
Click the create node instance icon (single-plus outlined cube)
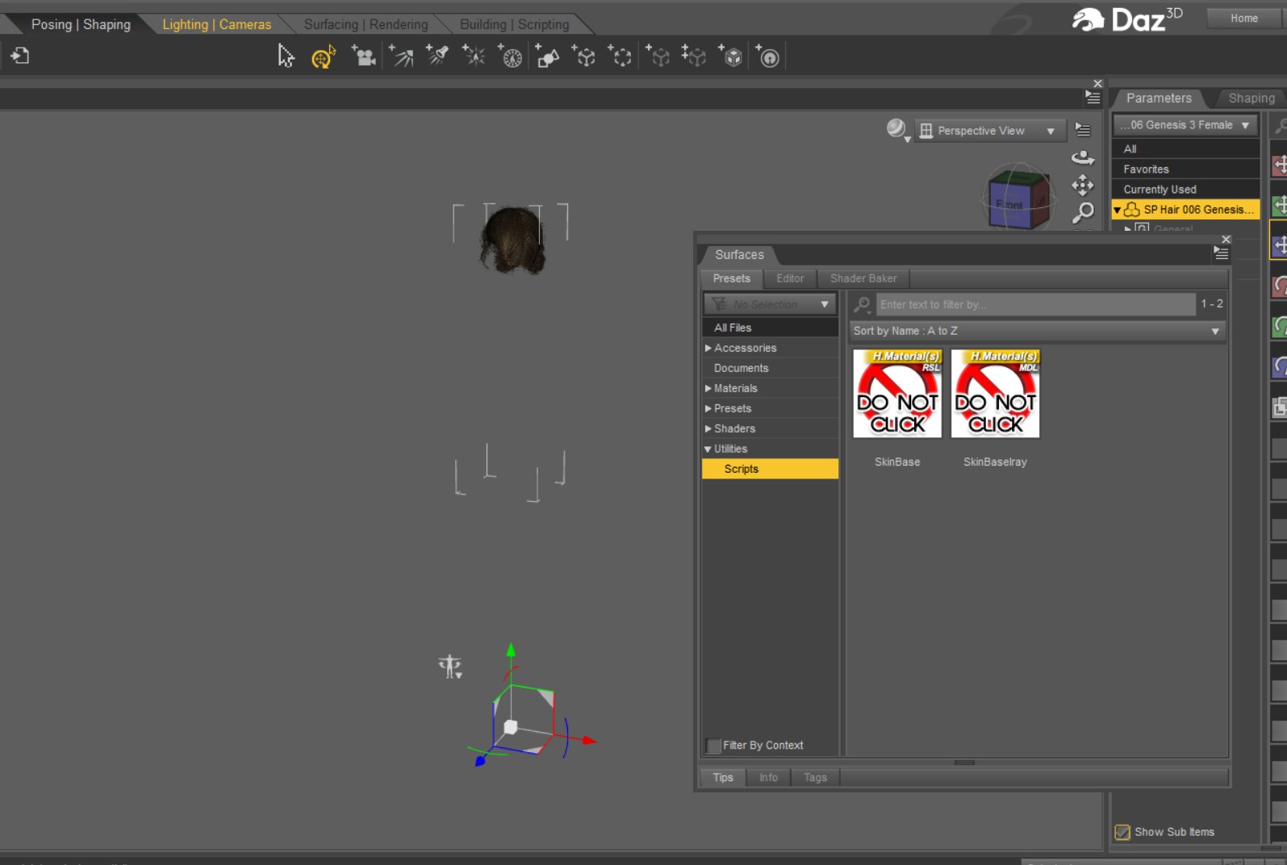(658, 56)
